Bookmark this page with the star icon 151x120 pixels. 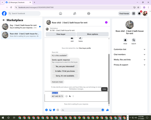tap(138, 7)
